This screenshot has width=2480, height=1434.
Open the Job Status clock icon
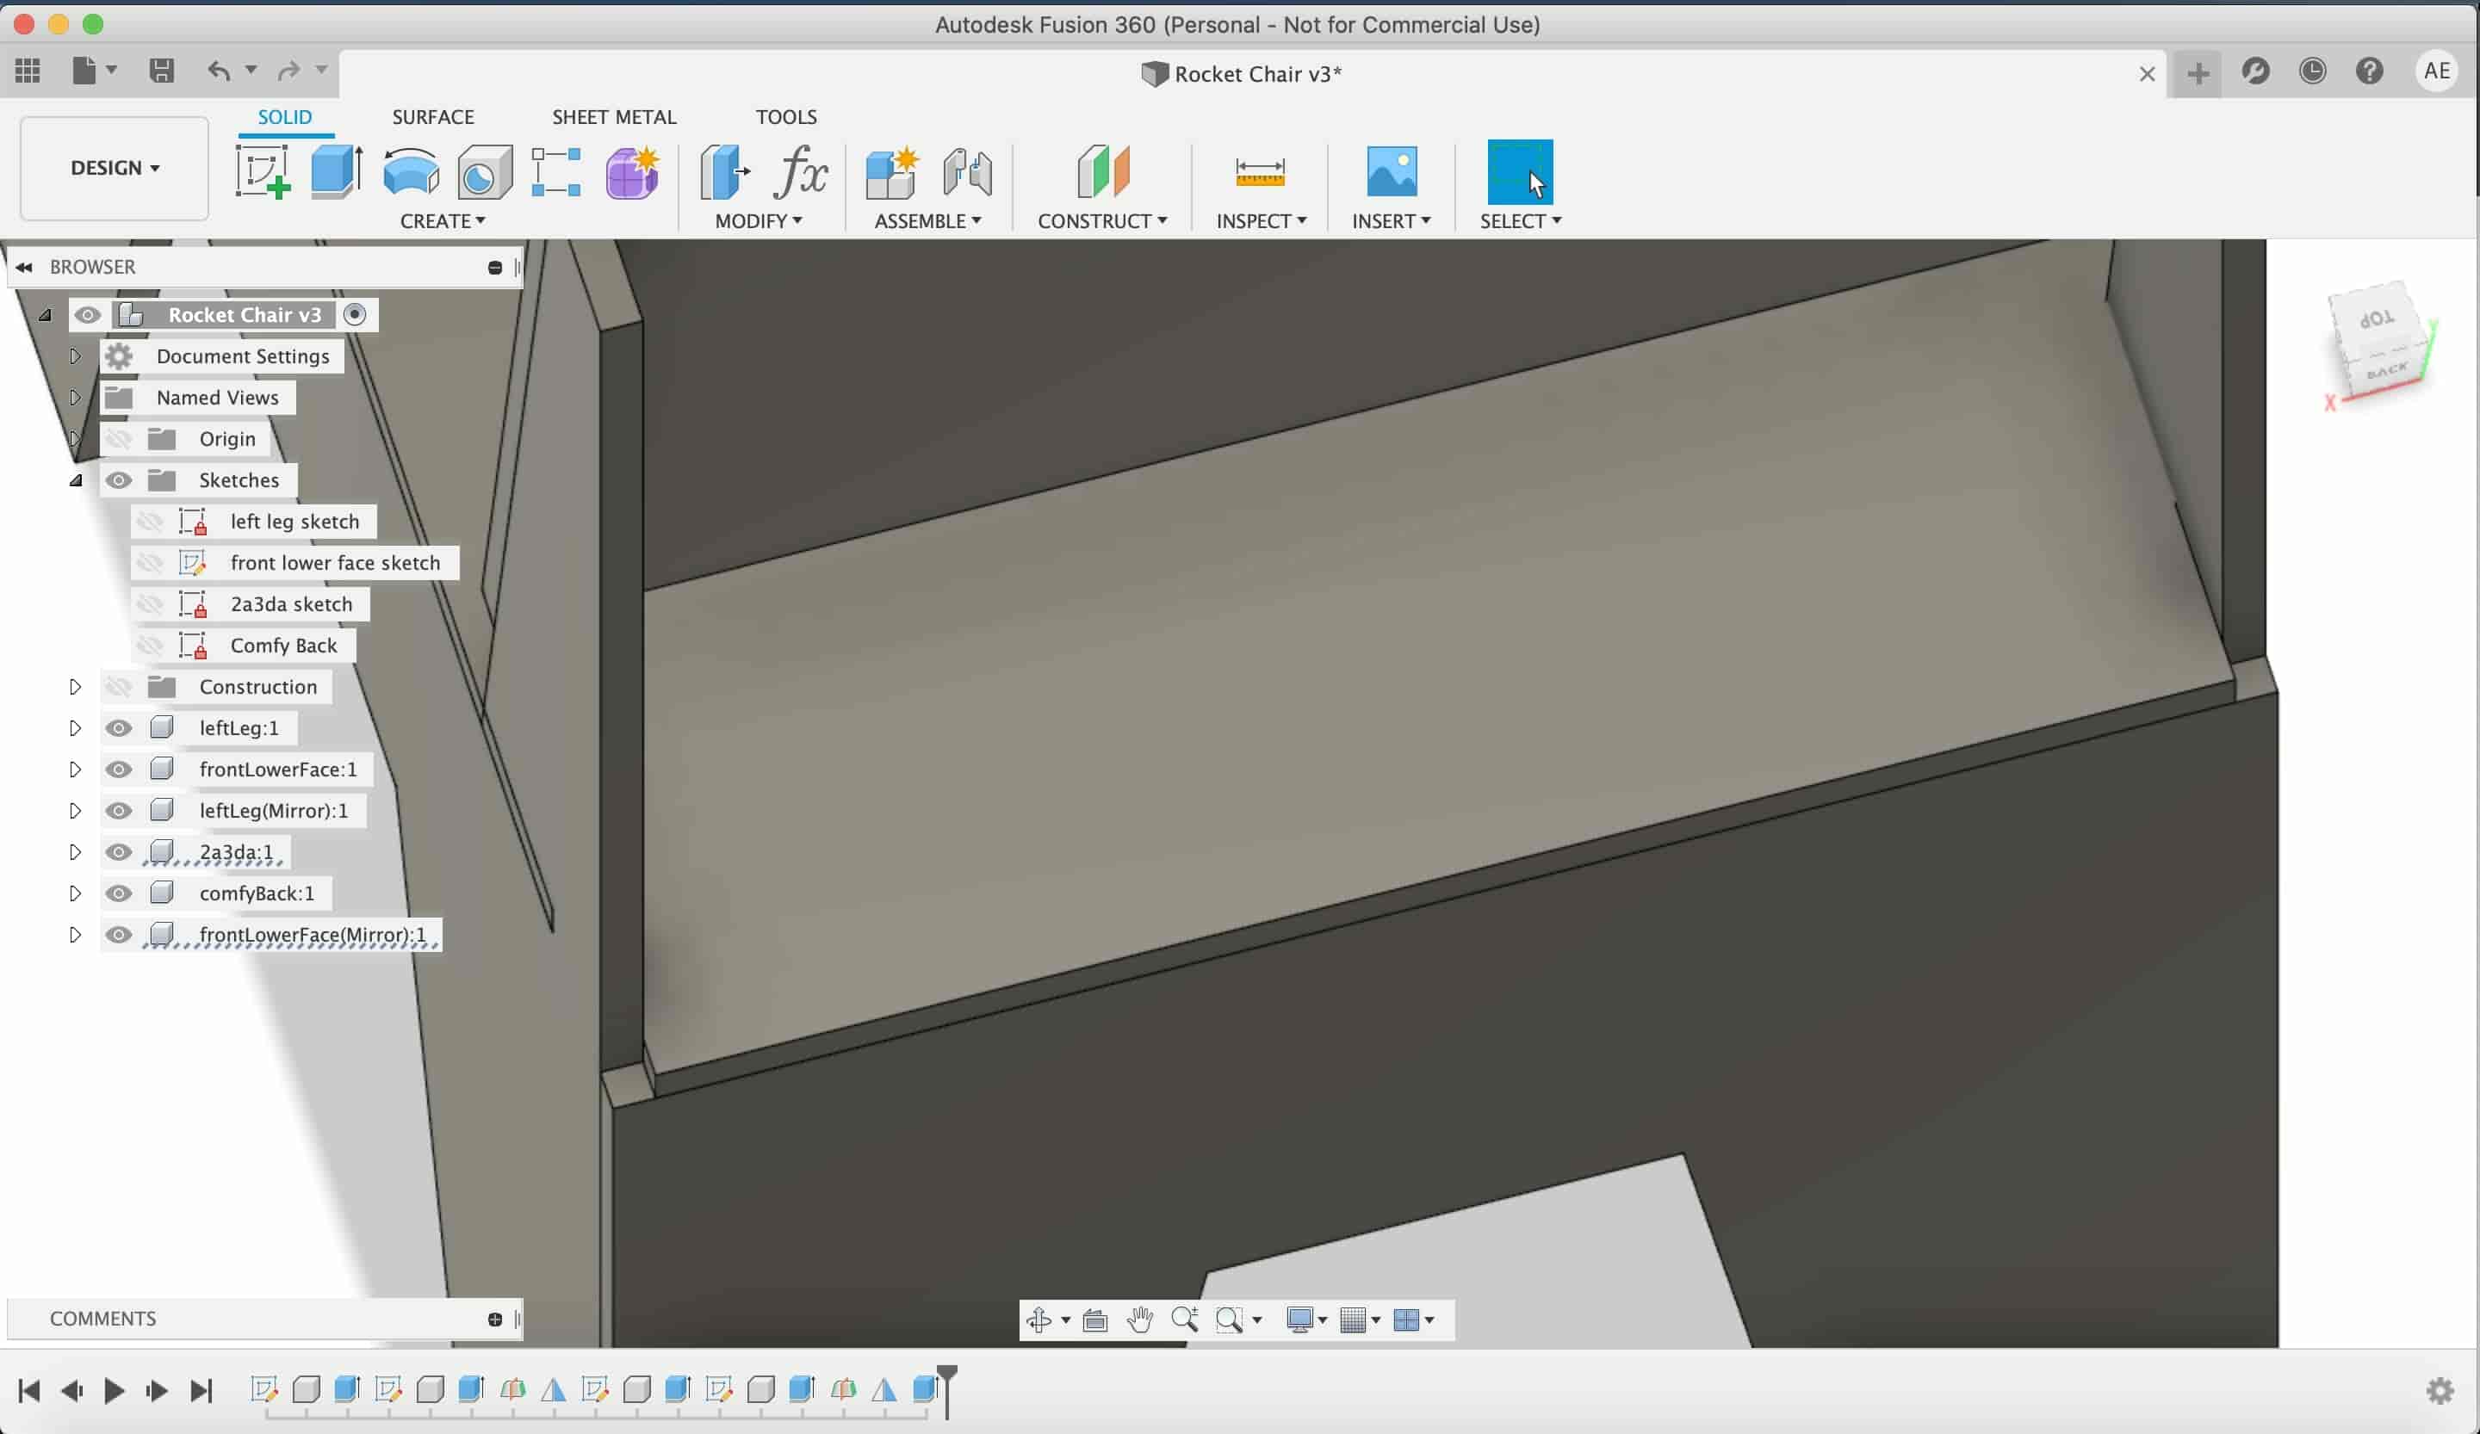(x=2313, y=71)
